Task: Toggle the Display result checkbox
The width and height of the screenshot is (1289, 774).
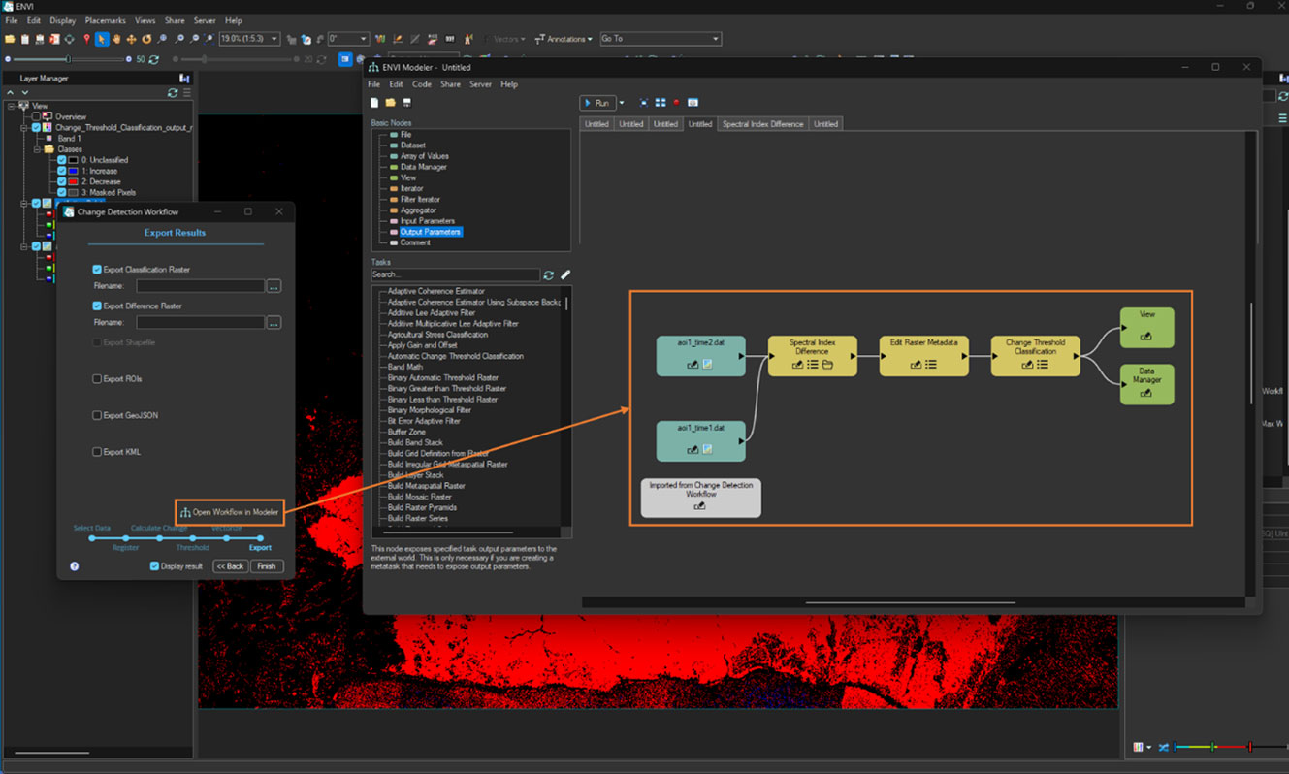Action: [x=154, y=566]
